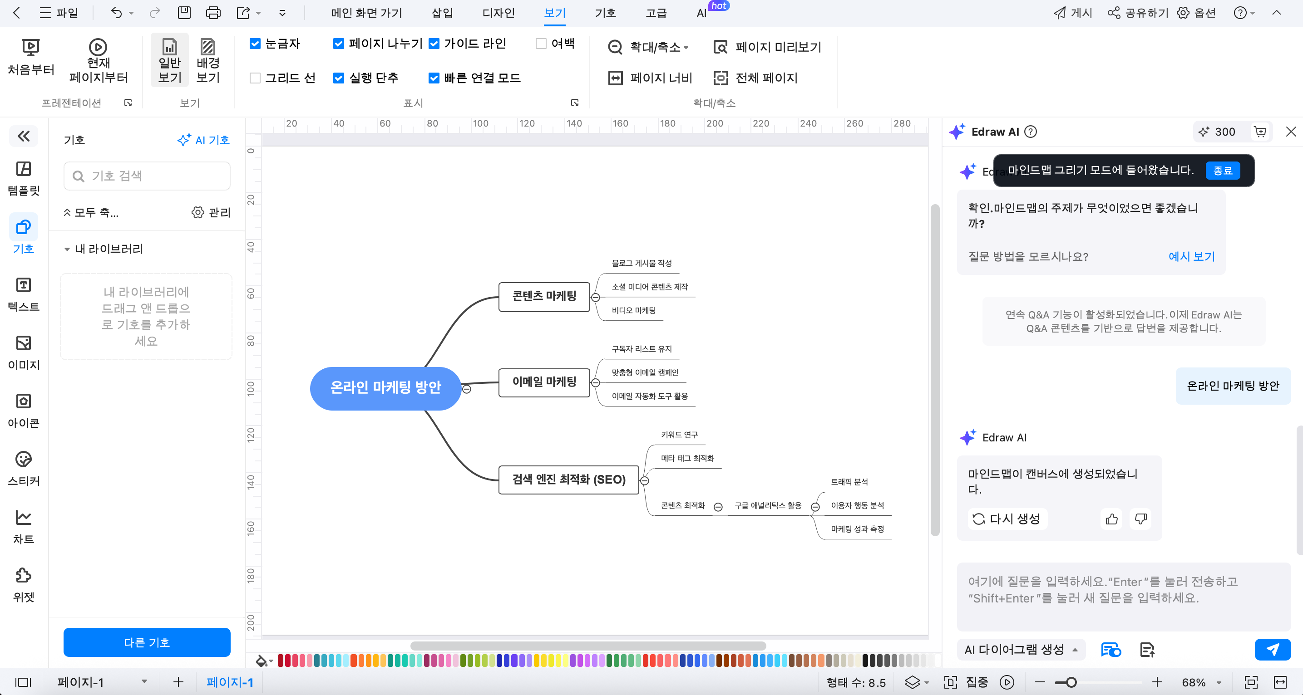Viewport: 1303px width, 695px height.
Task: Click thumbs down on AI response
Action: click(x=1140, y=519)
